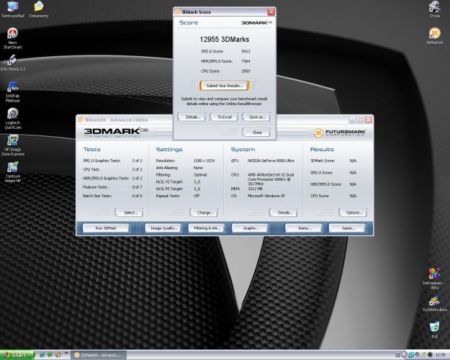The image size is (450, 360).
Task: Minimize the 3DMark06 Advanced Edition window
Action: [352, 120]
